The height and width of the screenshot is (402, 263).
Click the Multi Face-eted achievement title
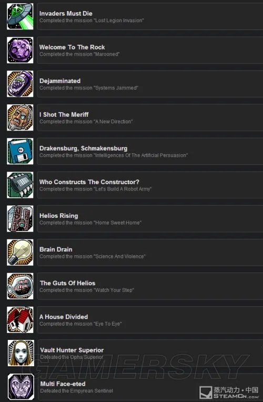pyautogui.click(x=63, y=384)
